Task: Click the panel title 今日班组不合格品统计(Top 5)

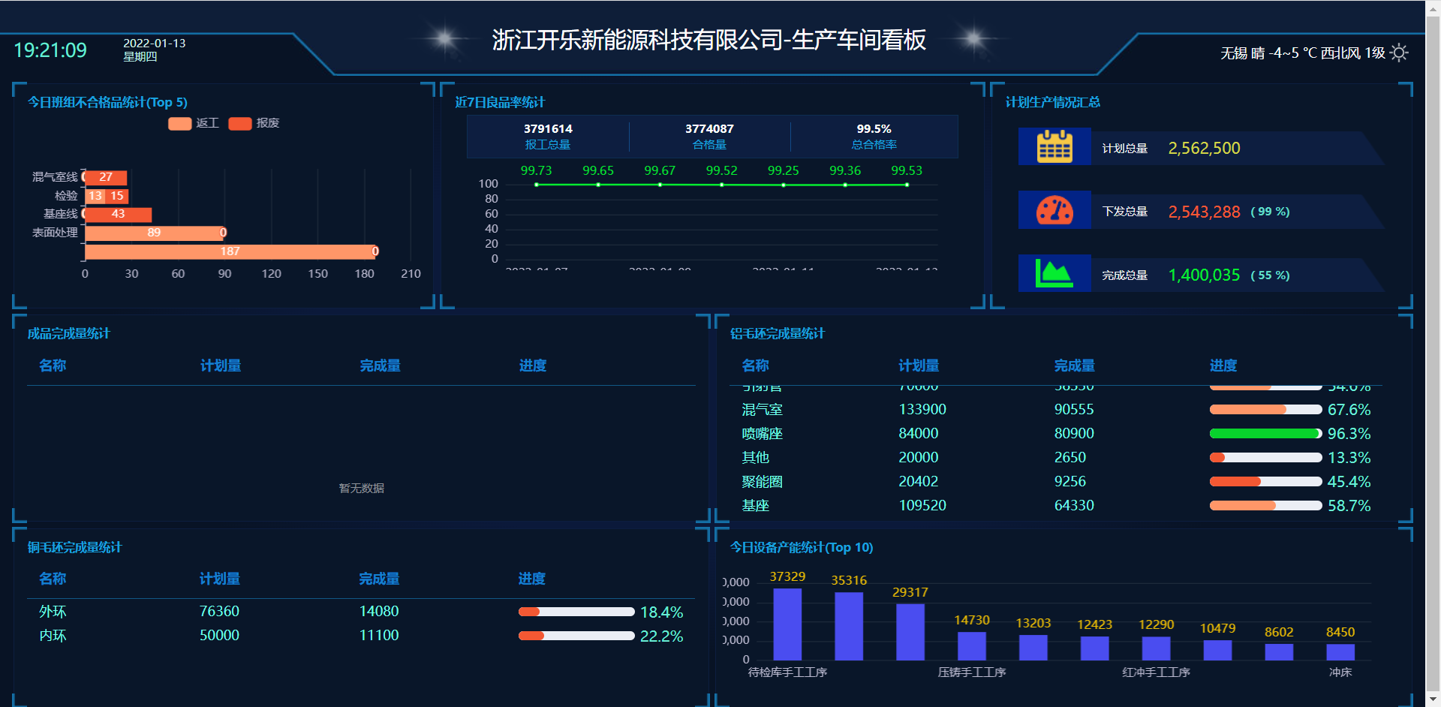Action: click(107, 102)
